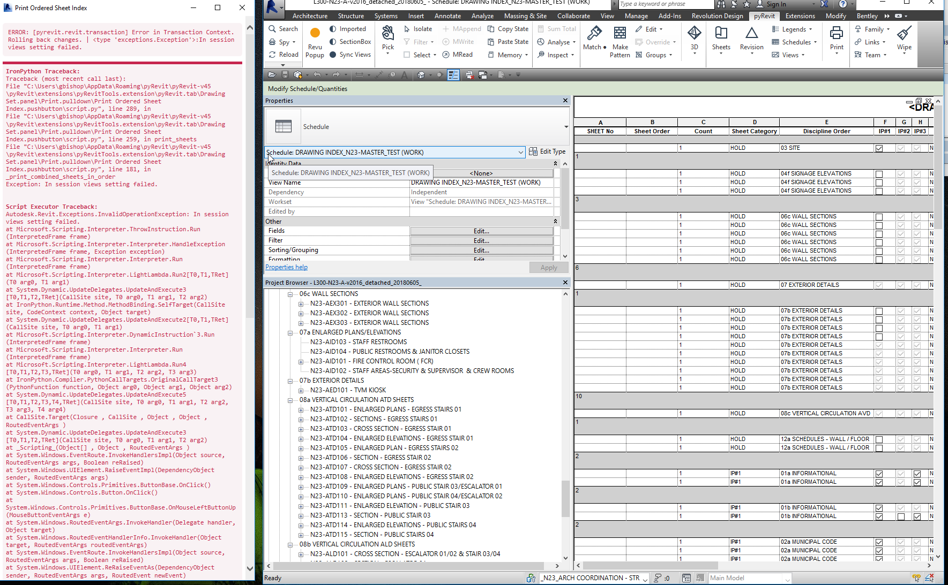
Task: Click Sorting/Grouping Edit... button
Action: point(481,250)
